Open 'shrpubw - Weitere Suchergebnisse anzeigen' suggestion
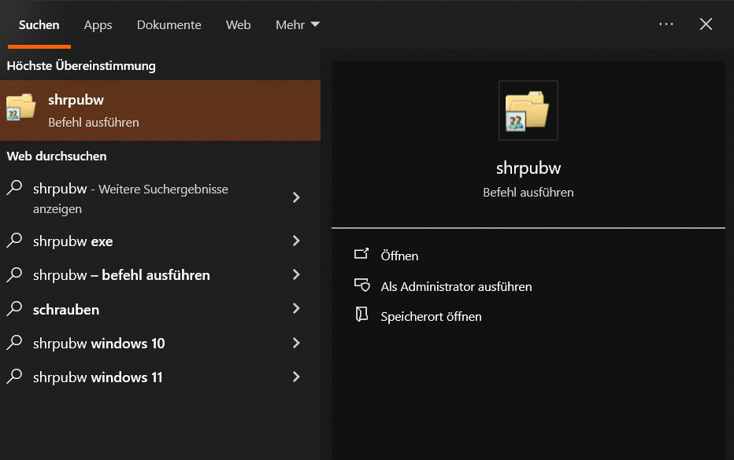734x460 pixels. click(160, 199)
